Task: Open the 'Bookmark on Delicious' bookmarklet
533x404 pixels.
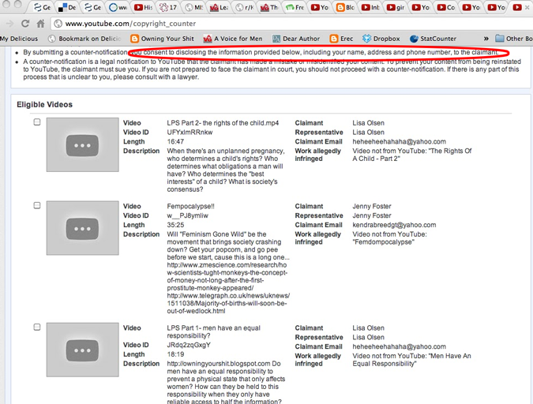Action: 85,39
